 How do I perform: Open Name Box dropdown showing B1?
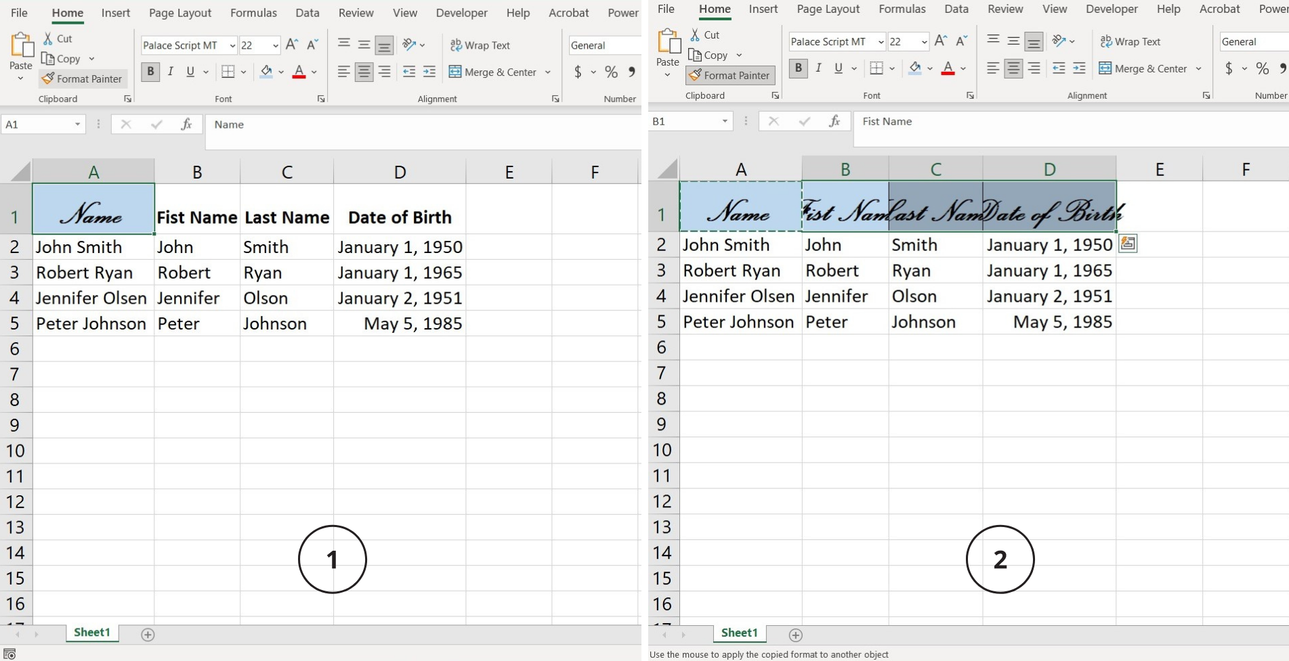[x=725, y=121]
